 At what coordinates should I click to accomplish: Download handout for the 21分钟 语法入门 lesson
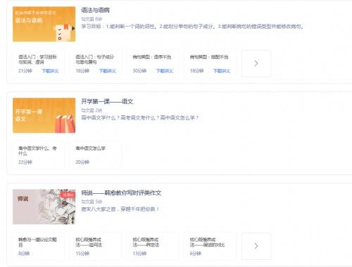(50, 71)
